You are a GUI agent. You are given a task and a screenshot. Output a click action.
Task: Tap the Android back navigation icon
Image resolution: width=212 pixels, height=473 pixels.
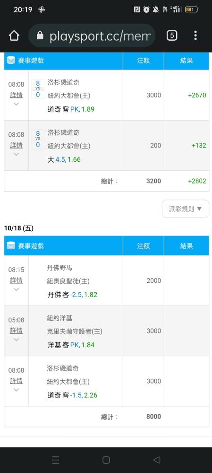(157, 460)
